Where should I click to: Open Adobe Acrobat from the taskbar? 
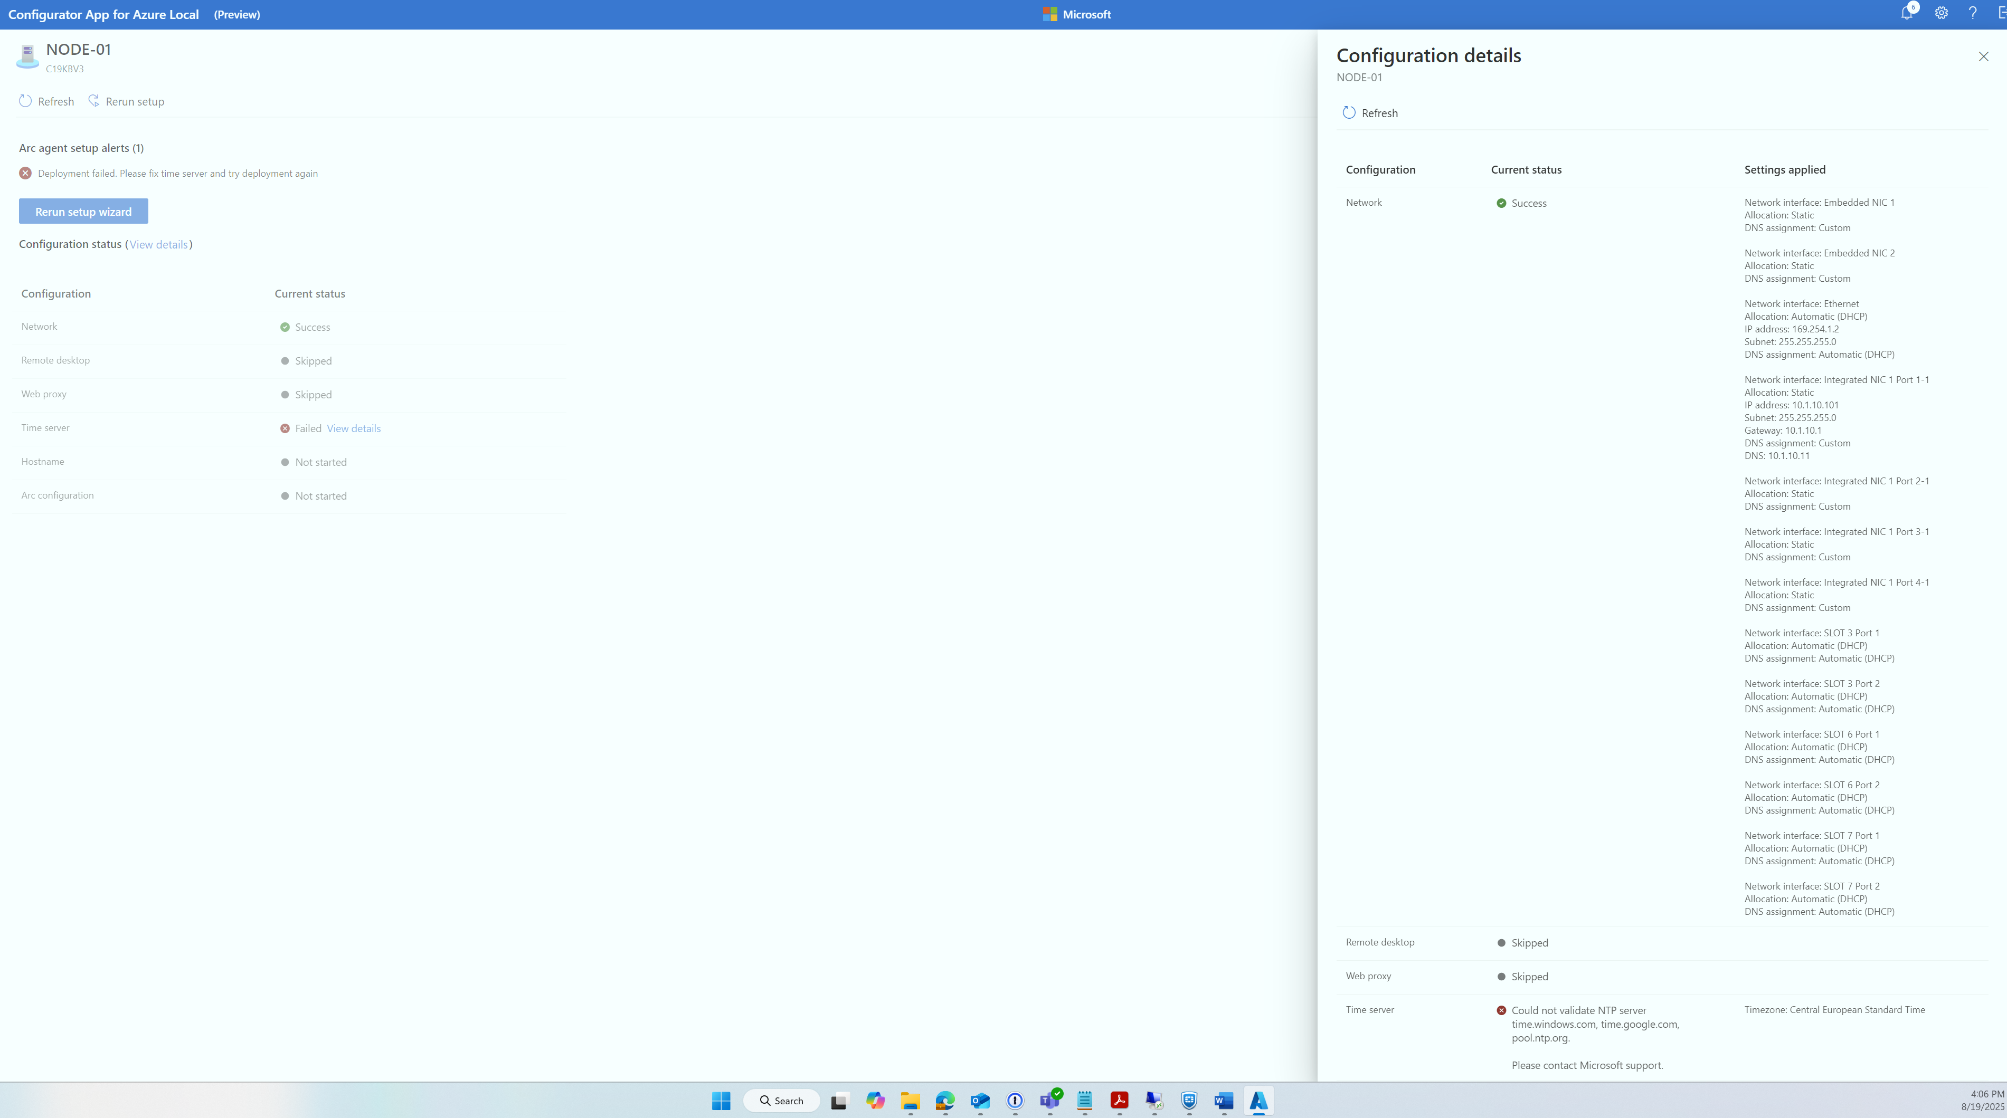click(x=1120, y=1100)
